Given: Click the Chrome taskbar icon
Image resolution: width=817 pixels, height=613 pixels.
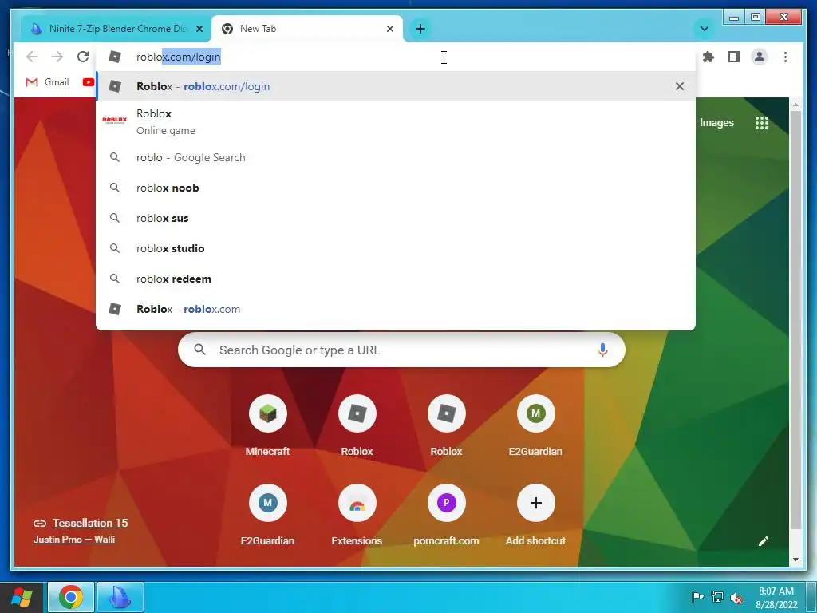Looking at the screenshot, I should [x=71, y=597].
